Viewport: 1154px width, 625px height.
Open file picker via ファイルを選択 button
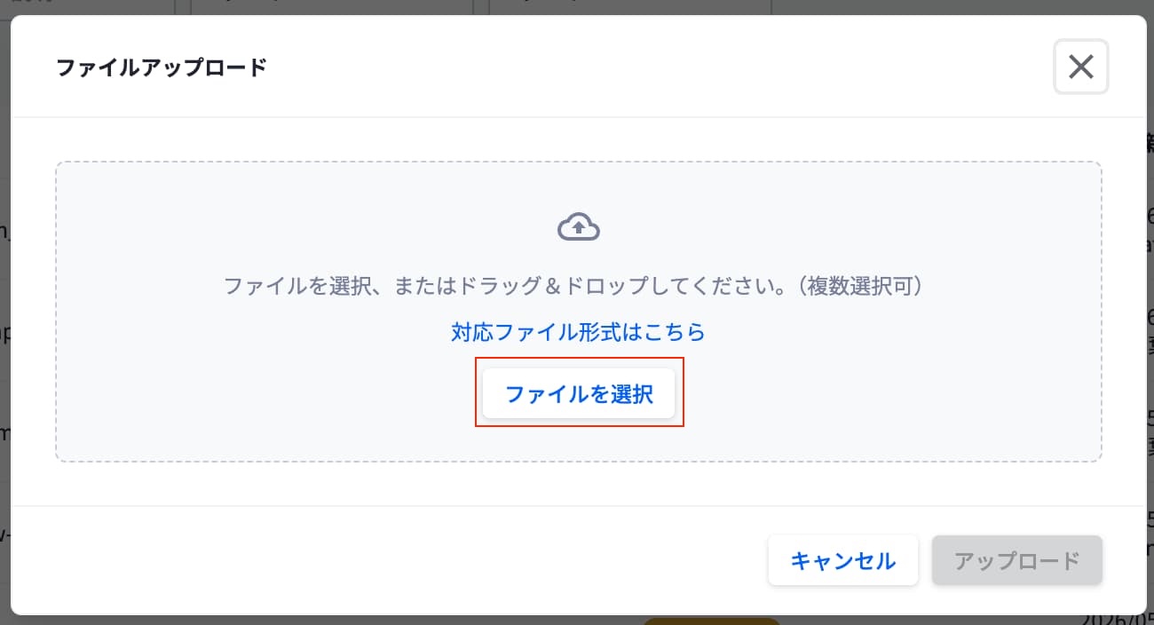[x=579, y=393]
